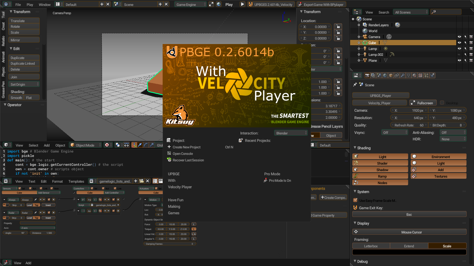Click the black framing color swatch
Screen dimensions: 474x266
pyautogui.click(x=409, y=252)
